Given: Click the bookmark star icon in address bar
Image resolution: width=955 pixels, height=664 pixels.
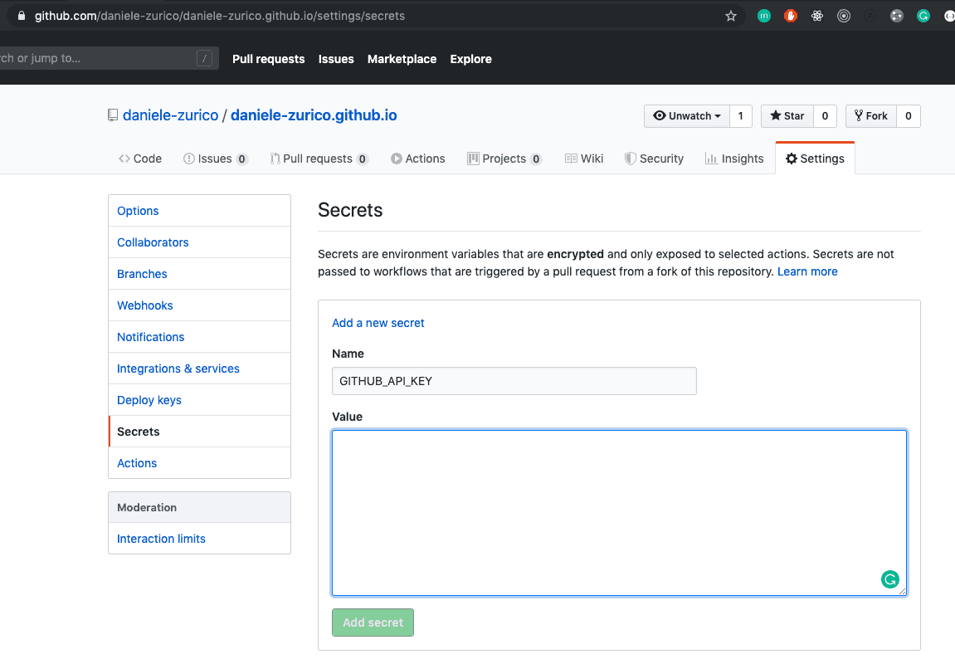Looking at the screenshot, I should pyautogui.click(x=731, y=16).
